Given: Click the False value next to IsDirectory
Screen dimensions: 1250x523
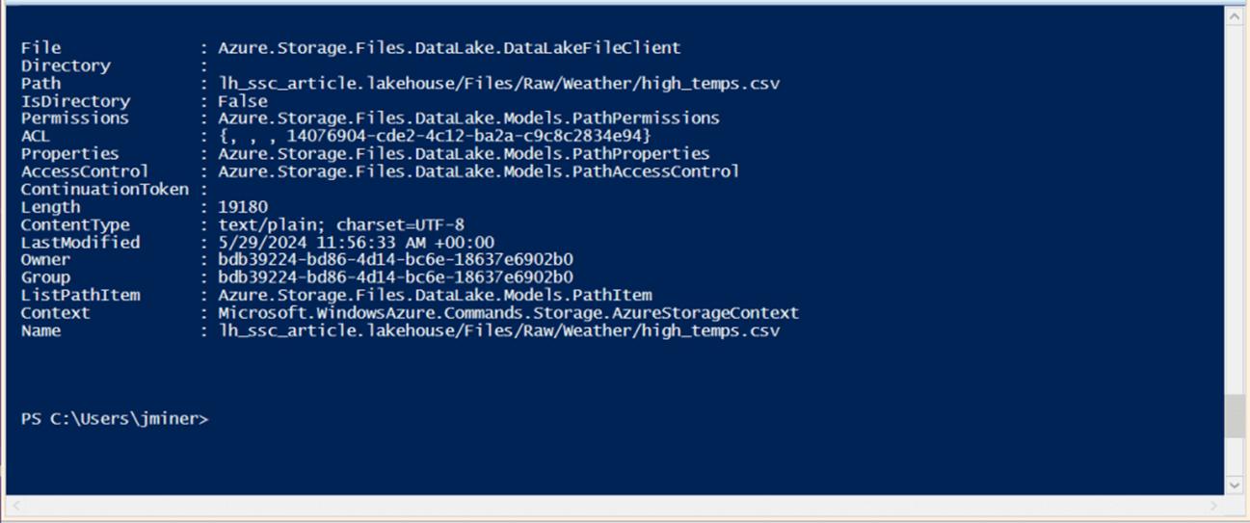Looking at the screenshot, I should click(242, 101).
